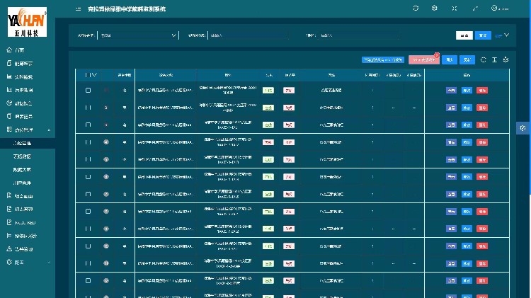Screen dimensions: 531x298
Task: Tick the select-all checkbox in table header
Action: pos(88,74)
